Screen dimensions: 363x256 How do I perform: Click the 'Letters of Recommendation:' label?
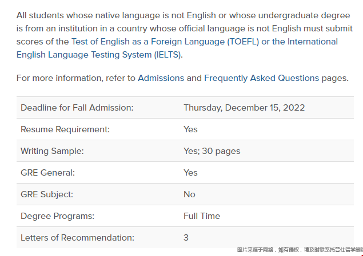click(77, 238)
